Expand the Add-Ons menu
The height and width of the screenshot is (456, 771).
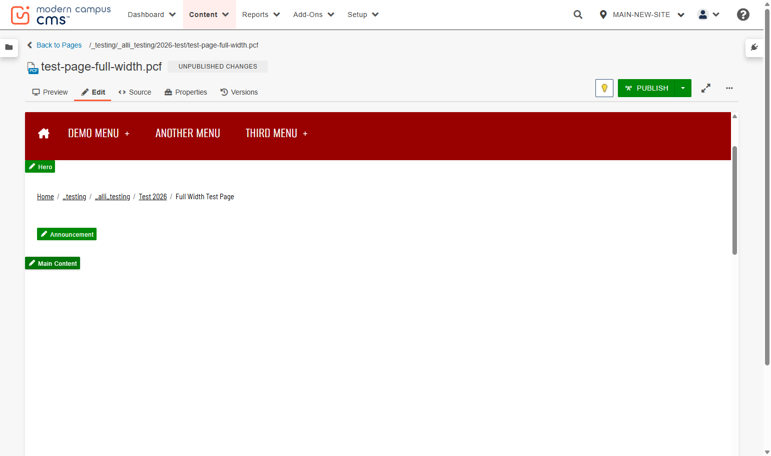tap(314, 15)
